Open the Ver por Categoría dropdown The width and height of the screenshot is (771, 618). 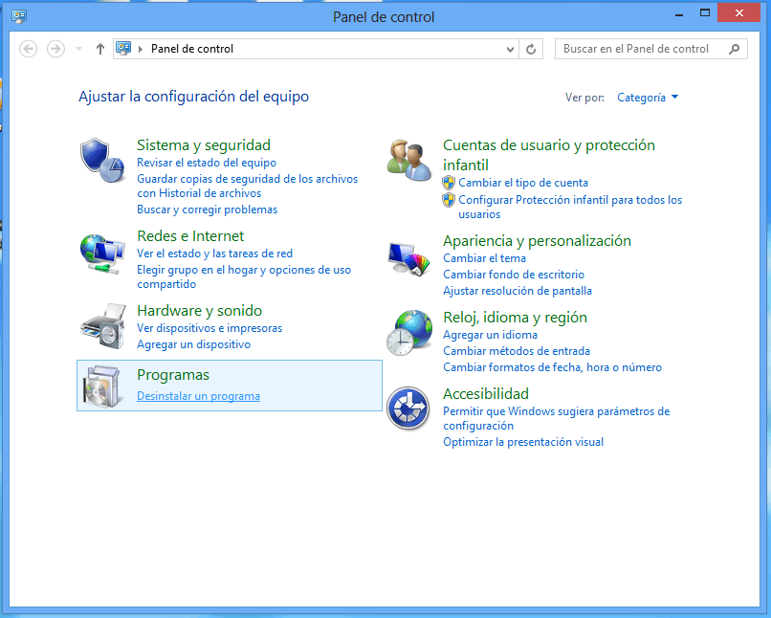[648, 98]
